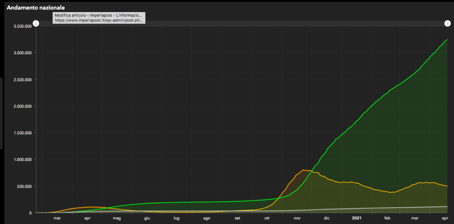
Task: Click the orange curve peak in November
Action: coord(303,170)
